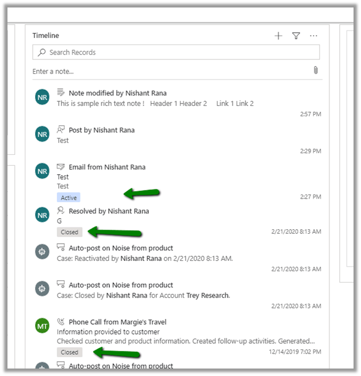Screen dimensions: 361x376
Task: Click the Active status badge
Action: pos(68,198)
